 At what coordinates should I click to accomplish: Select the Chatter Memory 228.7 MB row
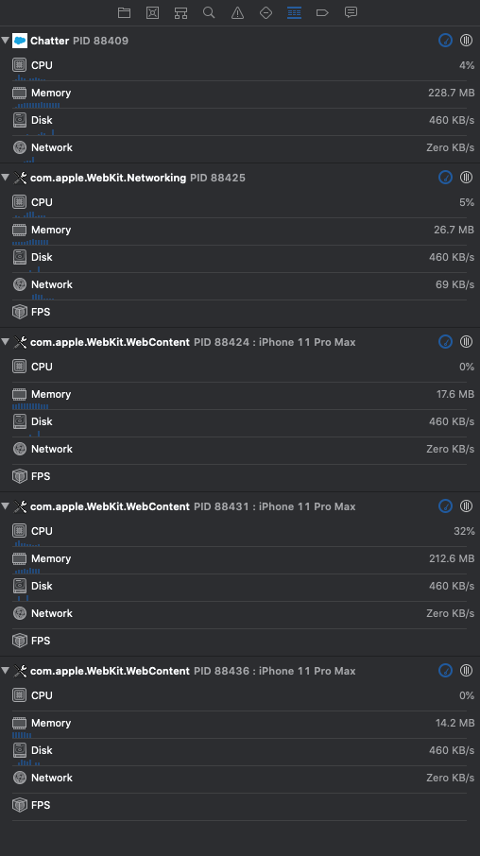240,95
